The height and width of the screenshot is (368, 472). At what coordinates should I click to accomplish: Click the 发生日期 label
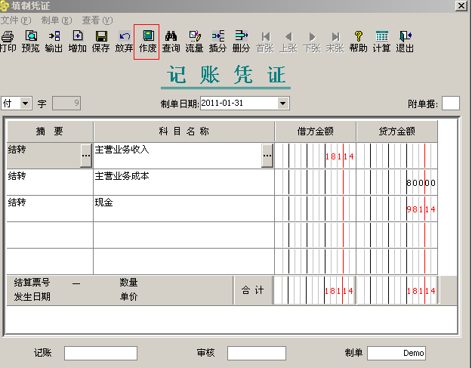(x=32, y=297)
